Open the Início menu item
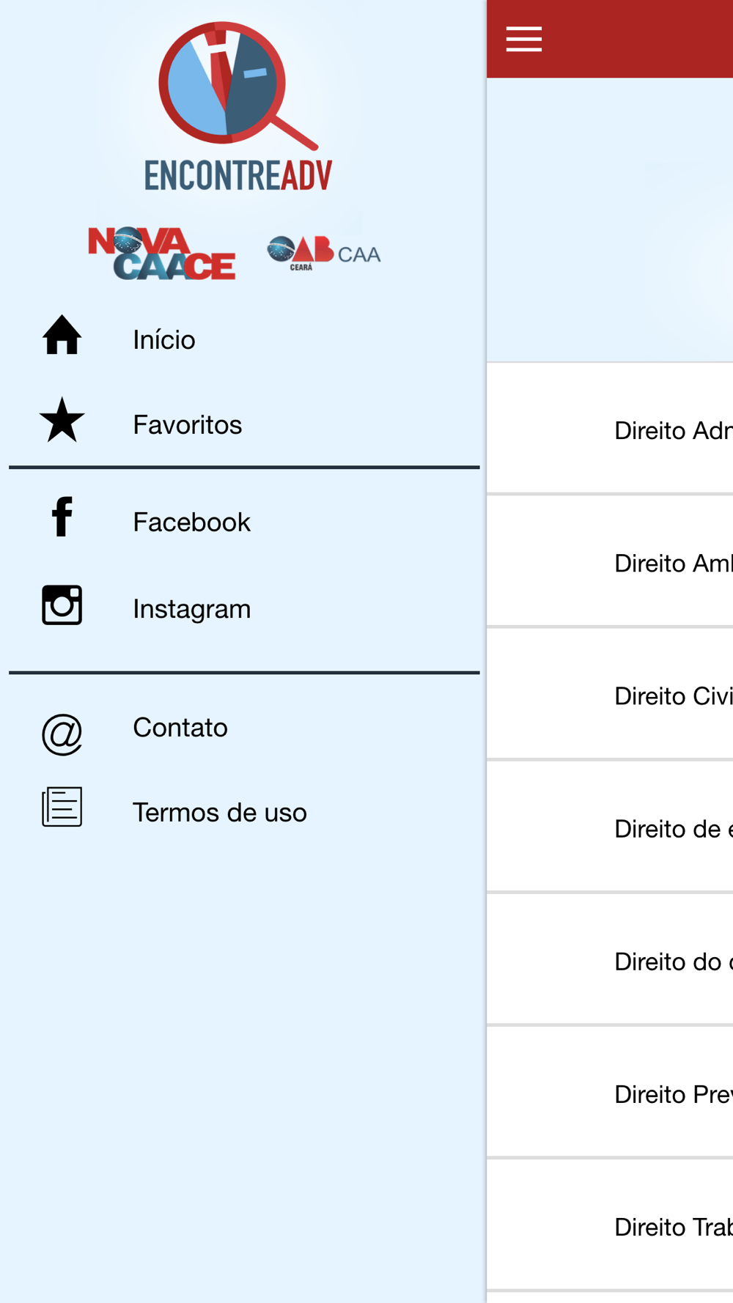Screen dimensions: 733x1303 pos(244,339)
